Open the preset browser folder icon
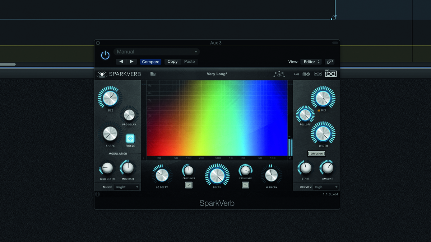The height and width of the screenshot is (242, 431). pyautogui.click(x=153, y=74)
